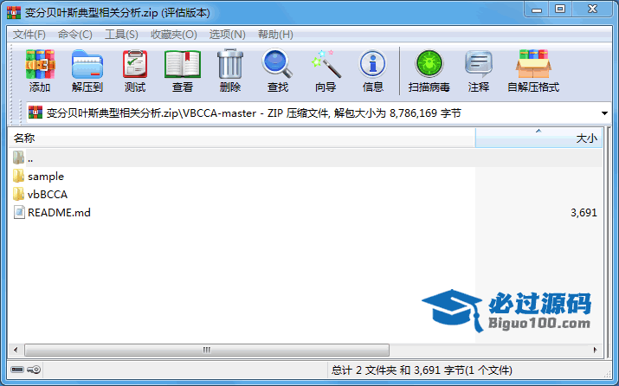Maximize the WinRAR window

(560, 10)
